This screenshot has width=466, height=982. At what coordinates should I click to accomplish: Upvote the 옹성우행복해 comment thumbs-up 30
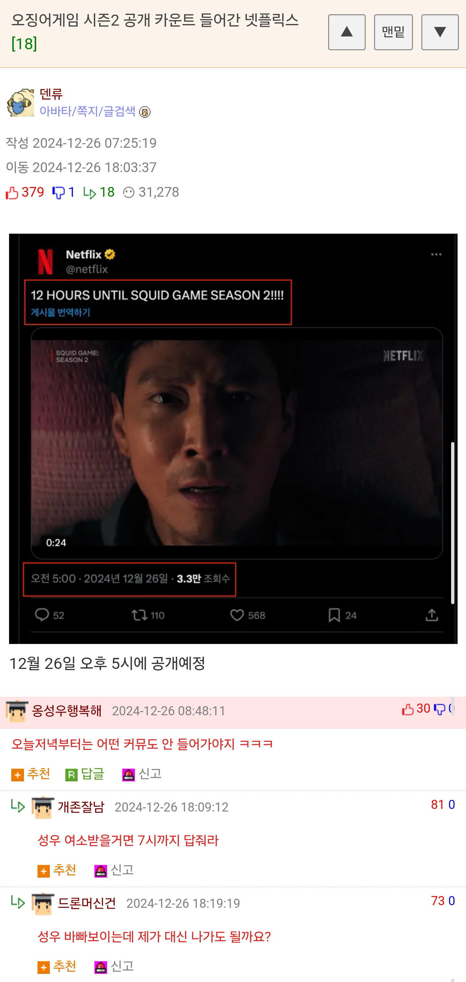[x=408, y=709]
